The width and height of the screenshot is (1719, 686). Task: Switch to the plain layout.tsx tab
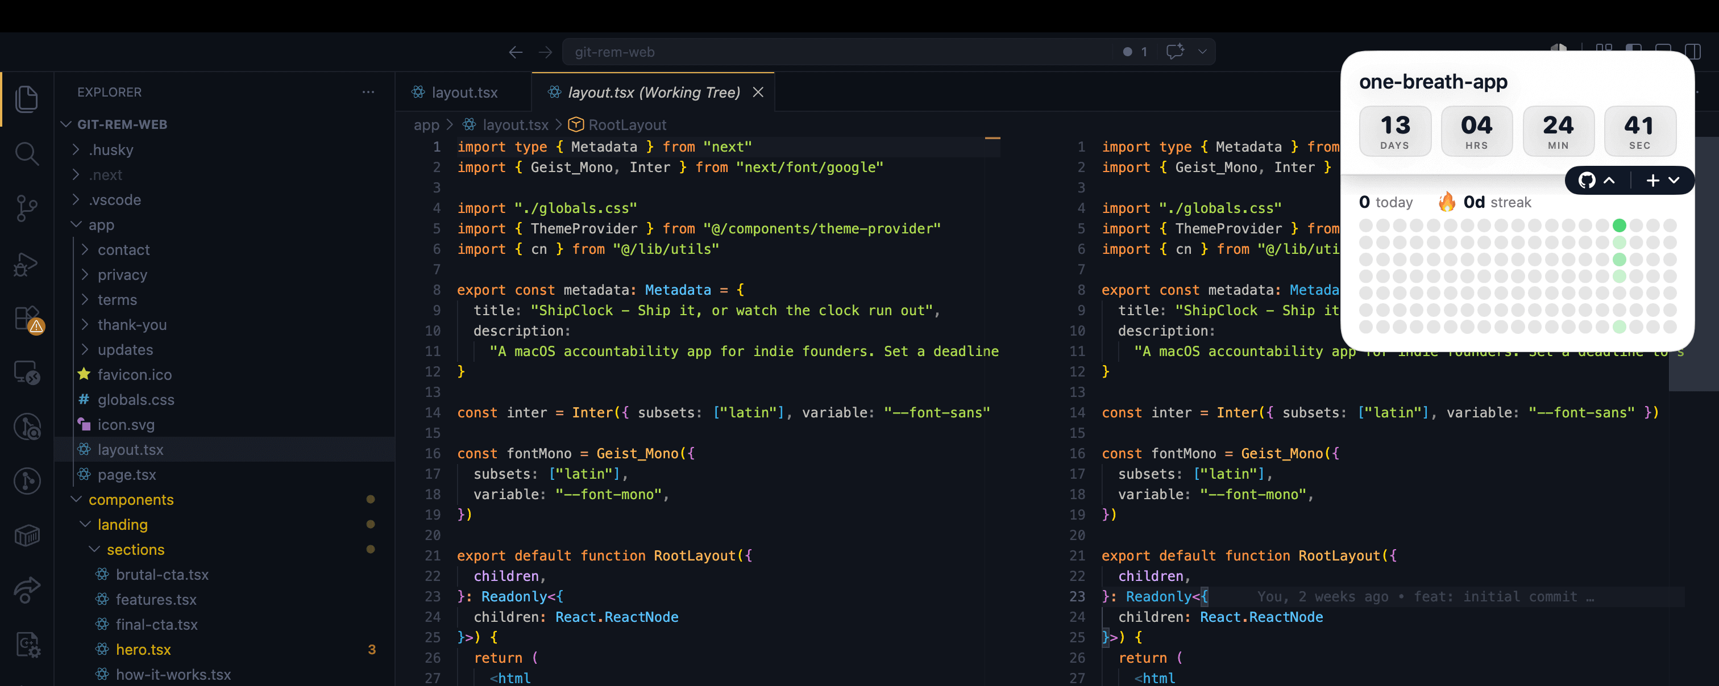point(464,92)
